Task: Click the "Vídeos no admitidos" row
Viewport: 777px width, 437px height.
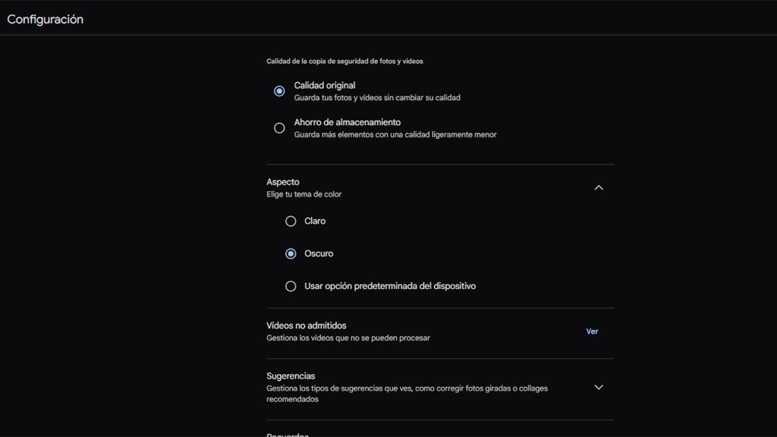Action: [x=306, y=325]
